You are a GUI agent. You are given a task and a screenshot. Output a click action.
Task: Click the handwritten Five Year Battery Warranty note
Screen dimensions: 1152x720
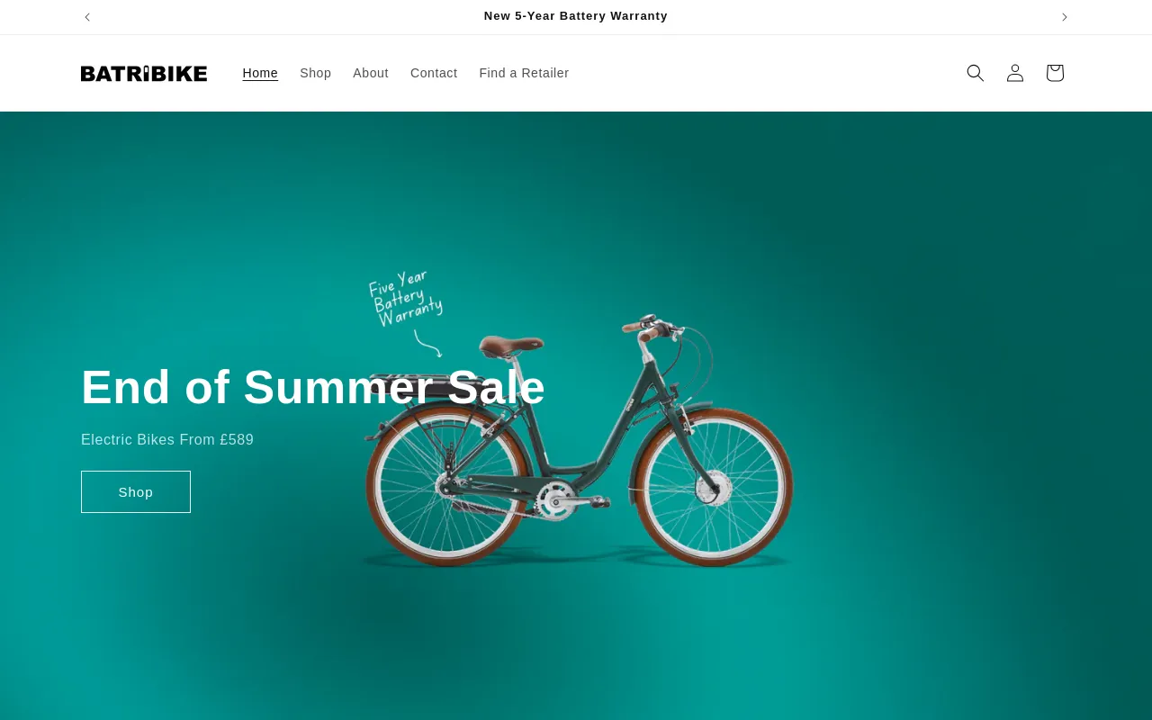pos(405,298)
